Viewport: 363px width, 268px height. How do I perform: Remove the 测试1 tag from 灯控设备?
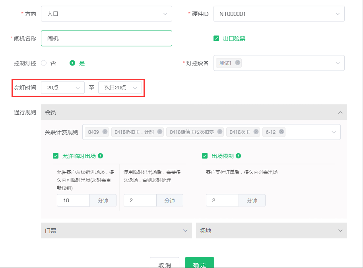pos(237,62)
